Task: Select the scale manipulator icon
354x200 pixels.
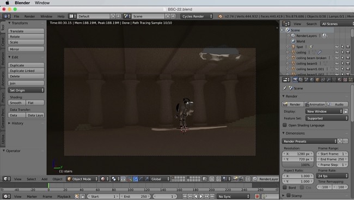Action: [147, 179]
